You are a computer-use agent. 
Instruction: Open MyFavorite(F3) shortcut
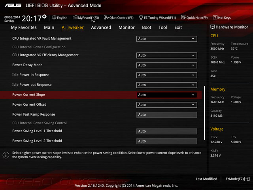[x=86, y=17]
